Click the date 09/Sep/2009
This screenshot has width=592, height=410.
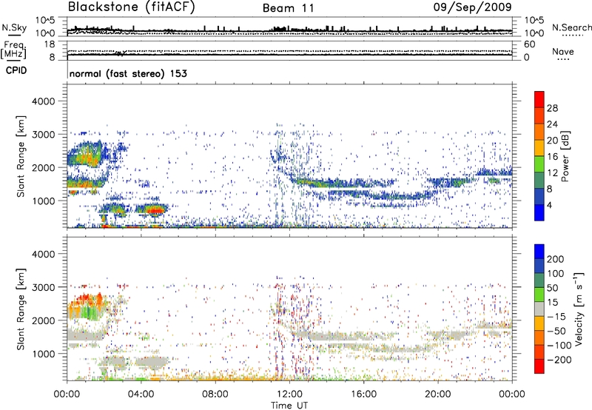tap(472, 7)
